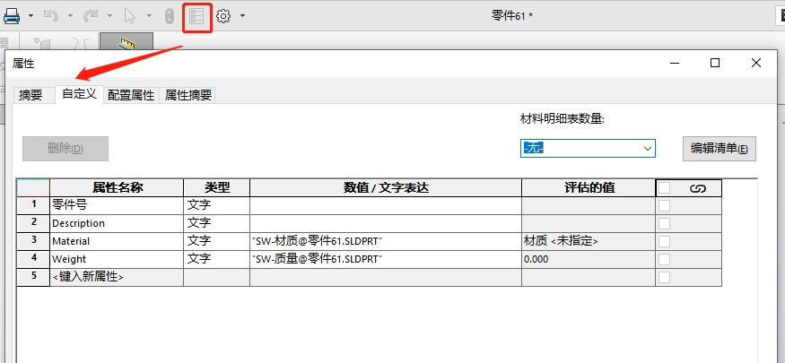Screen dimensions: 785x363
Task: Open the 材料明细表数量 dropdown
Action: point(588,148)
